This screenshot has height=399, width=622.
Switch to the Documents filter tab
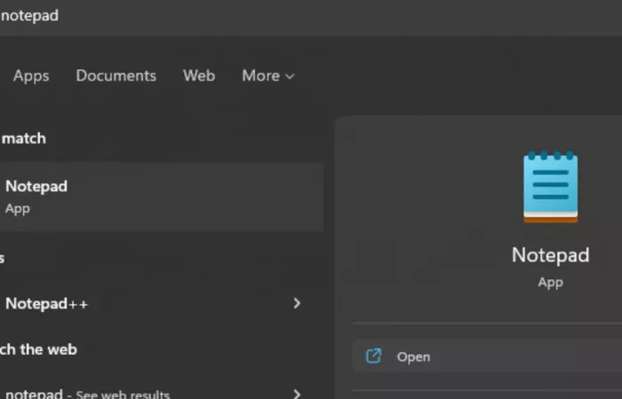tap(116, 75)
